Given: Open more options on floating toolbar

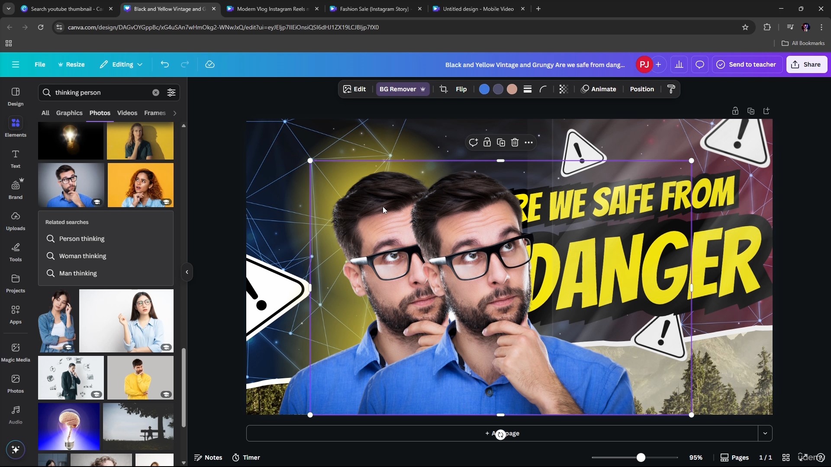Looking at the screenshot, I should point(528,143).
